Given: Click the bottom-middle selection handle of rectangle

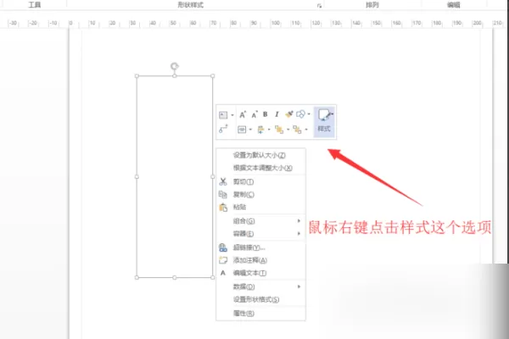Looking at the screenshot, I should [x=175, y=278].
